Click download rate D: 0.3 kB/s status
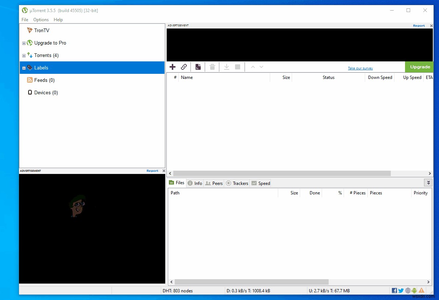Screen dimensions: 439x300 tap(248, 291)
